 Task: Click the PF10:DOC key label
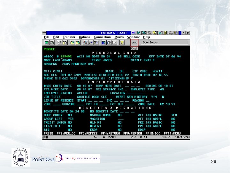[153, 134]
